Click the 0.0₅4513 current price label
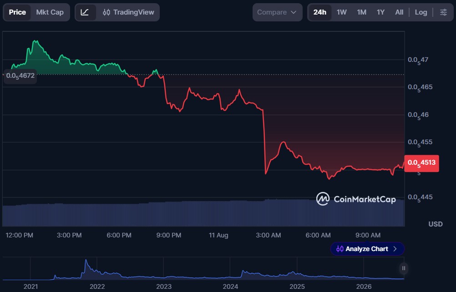Image resolution: width=456 pixels, height=292 pixels. (x=421, y=163)
